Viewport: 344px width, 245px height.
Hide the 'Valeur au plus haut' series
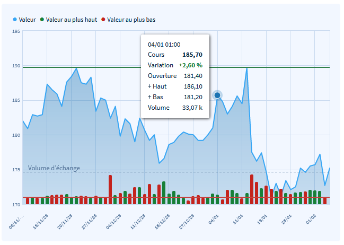(72, 20)
